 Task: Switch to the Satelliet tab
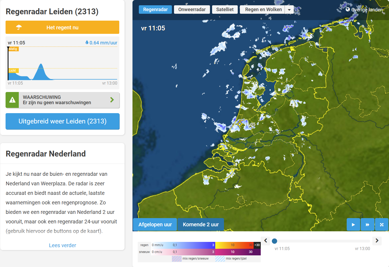coord(225,10)
